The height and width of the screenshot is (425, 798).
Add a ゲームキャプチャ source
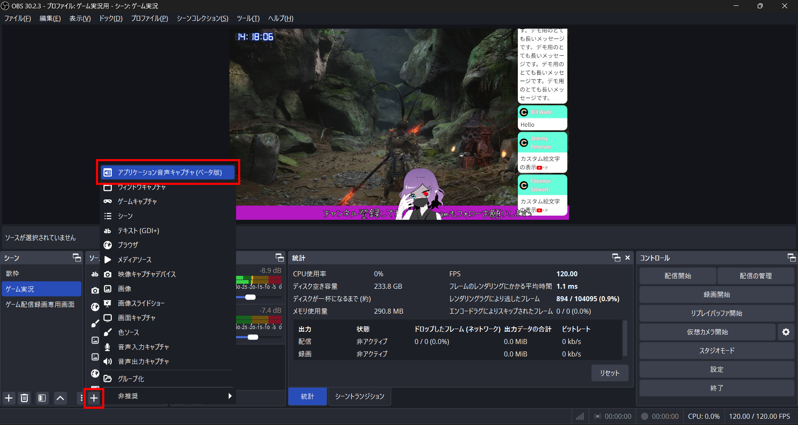pos(168,201)
